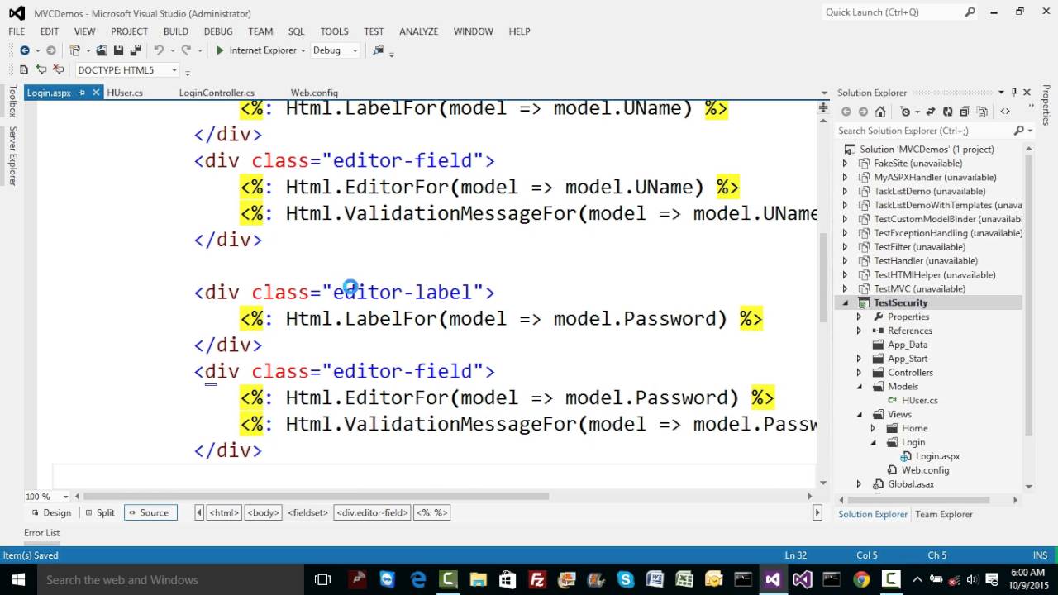Open the ANALYZE menu

tap(419, 31)
